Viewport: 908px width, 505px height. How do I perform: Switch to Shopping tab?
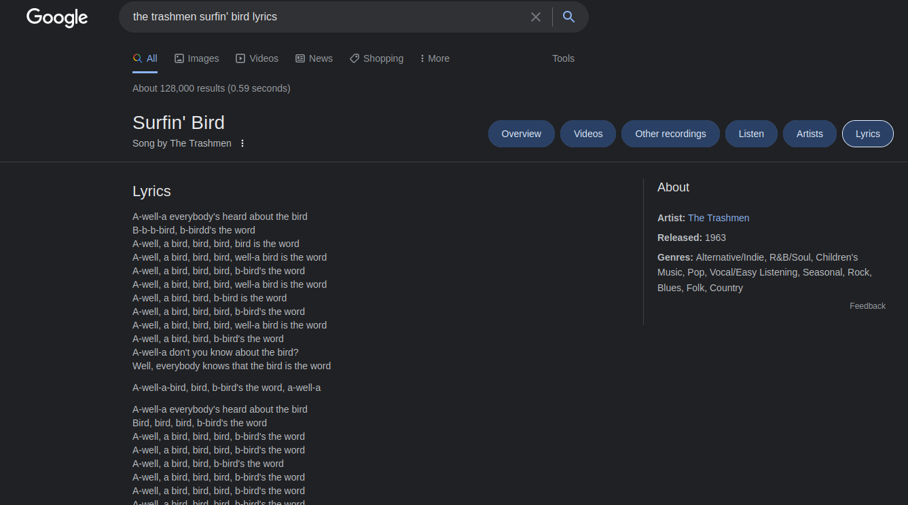pos(377,58)
